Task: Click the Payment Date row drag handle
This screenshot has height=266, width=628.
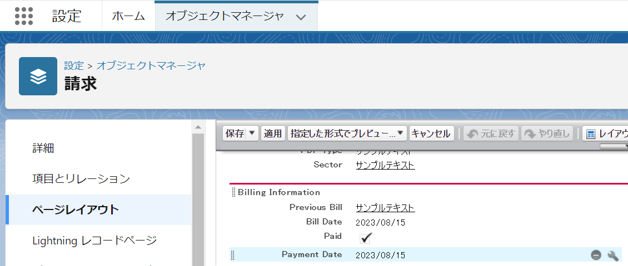Action: point(233,255)
